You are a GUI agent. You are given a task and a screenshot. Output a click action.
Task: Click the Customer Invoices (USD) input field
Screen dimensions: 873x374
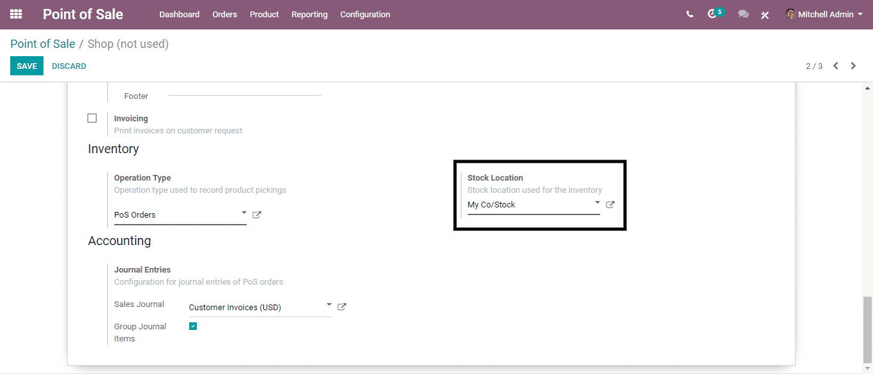click(x=260, y=307)
